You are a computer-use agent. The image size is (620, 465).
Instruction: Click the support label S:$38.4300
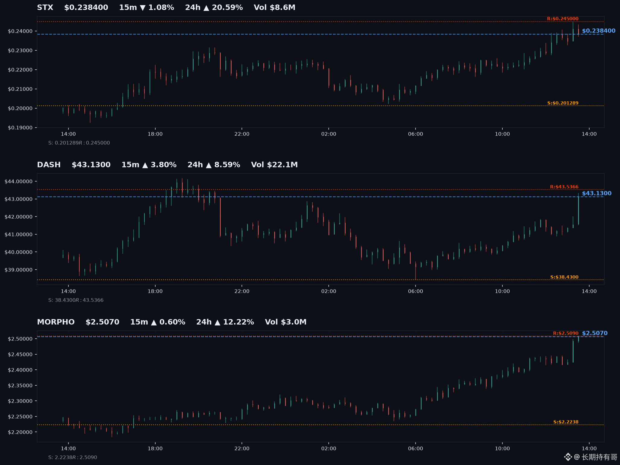(565, 277)
